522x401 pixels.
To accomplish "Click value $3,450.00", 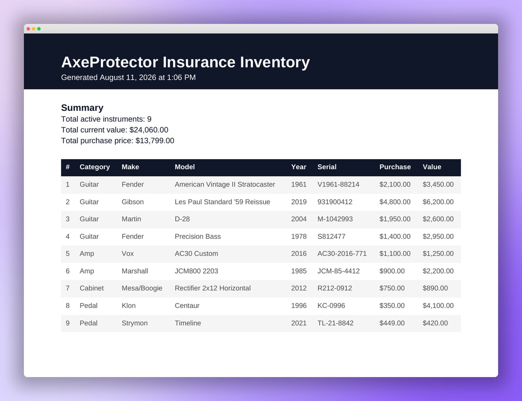I will click(x=438, y=184).
